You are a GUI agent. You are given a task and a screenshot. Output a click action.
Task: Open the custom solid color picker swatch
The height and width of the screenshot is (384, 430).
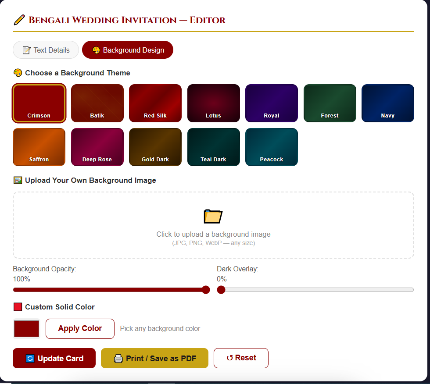(x=27, y=329)
